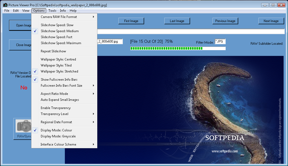The image size is (288, 166).
Task: Open the Edit menu
Action: pos(16,11)
